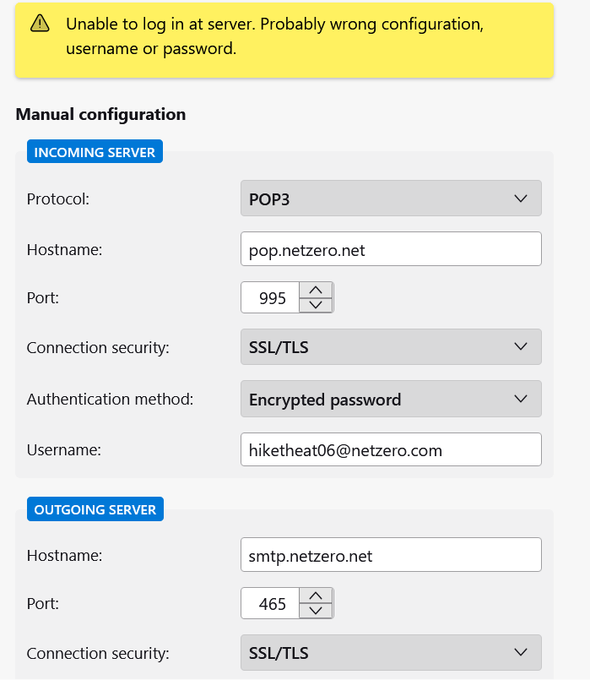Click chevron arrow on Authentication method dropdown
The width and height of the screenshot is (590, 680).
tap(520, 399)
